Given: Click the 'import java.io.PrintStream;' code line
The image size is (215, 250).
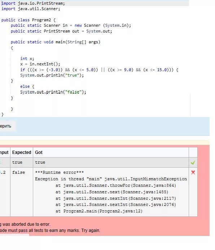Looking at the screenshot, I should 33,3.
